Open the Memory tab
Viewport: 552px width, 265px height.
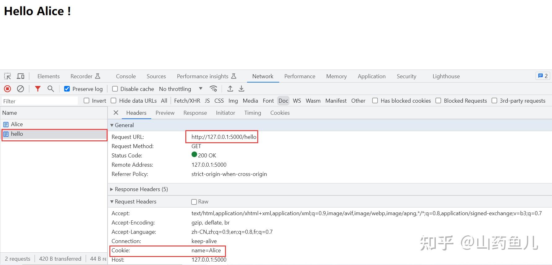tap(336, 76)
